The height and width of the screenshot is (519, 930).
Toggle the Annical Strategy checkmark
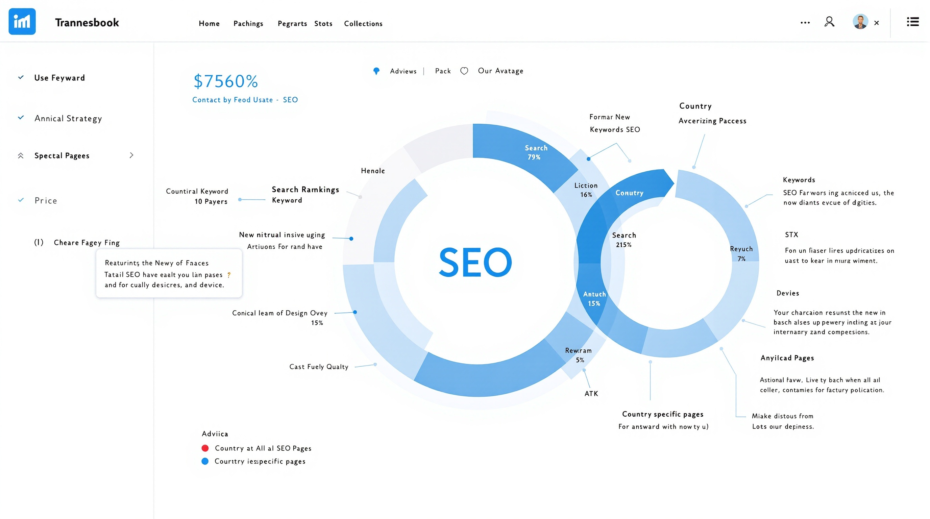point(21,118)
